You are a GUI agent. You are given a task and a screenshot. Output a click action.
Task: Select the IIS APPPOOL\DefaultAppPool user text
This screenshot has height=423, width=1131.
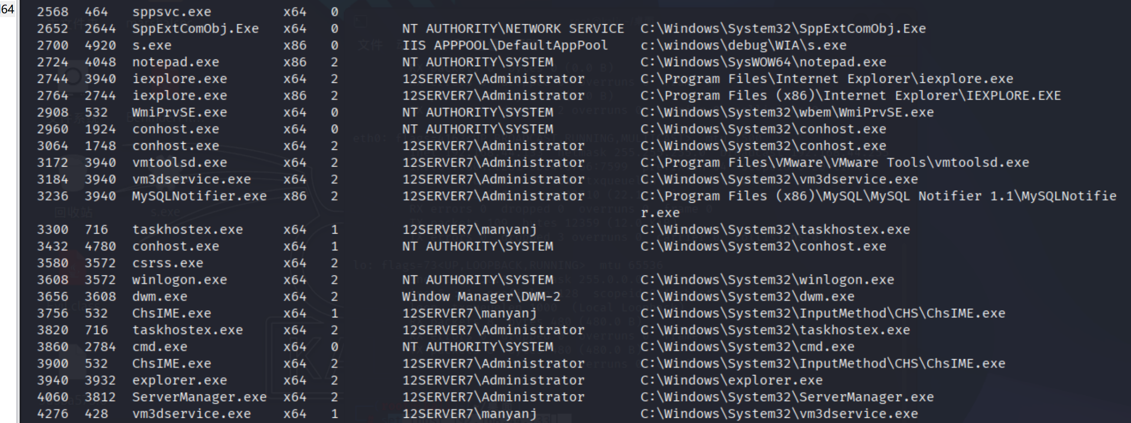coord(505,45)
